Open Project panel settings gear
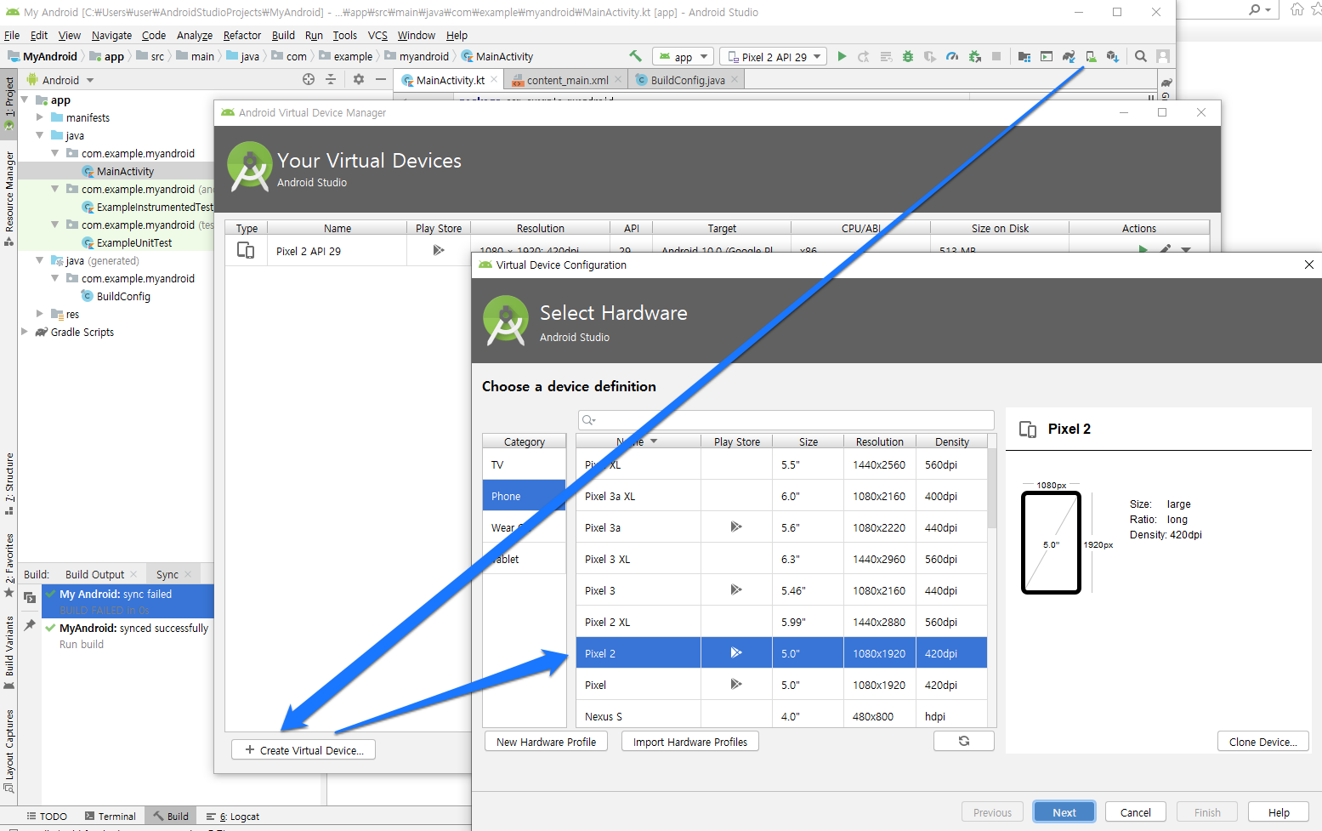The image size is (1322, 831). coord(358,79)
